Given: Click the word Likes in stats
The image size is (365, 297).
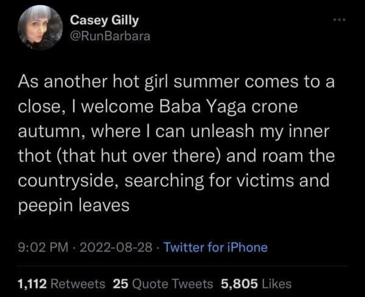Looking at the screenshot, I should (x=276, y=283).
